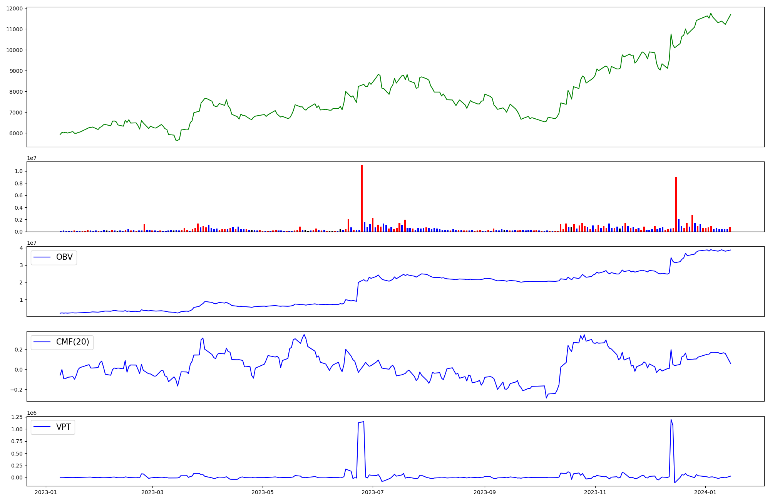Click the 2023-07 date tick label

[x=373, y=492]
